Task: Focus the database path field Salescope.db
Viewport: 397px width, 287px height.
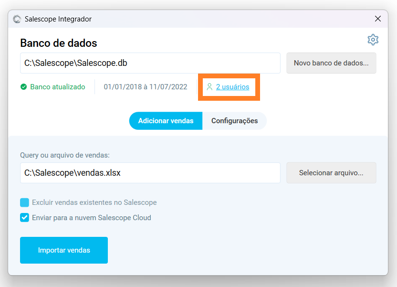Action: (x=150, y=63)
